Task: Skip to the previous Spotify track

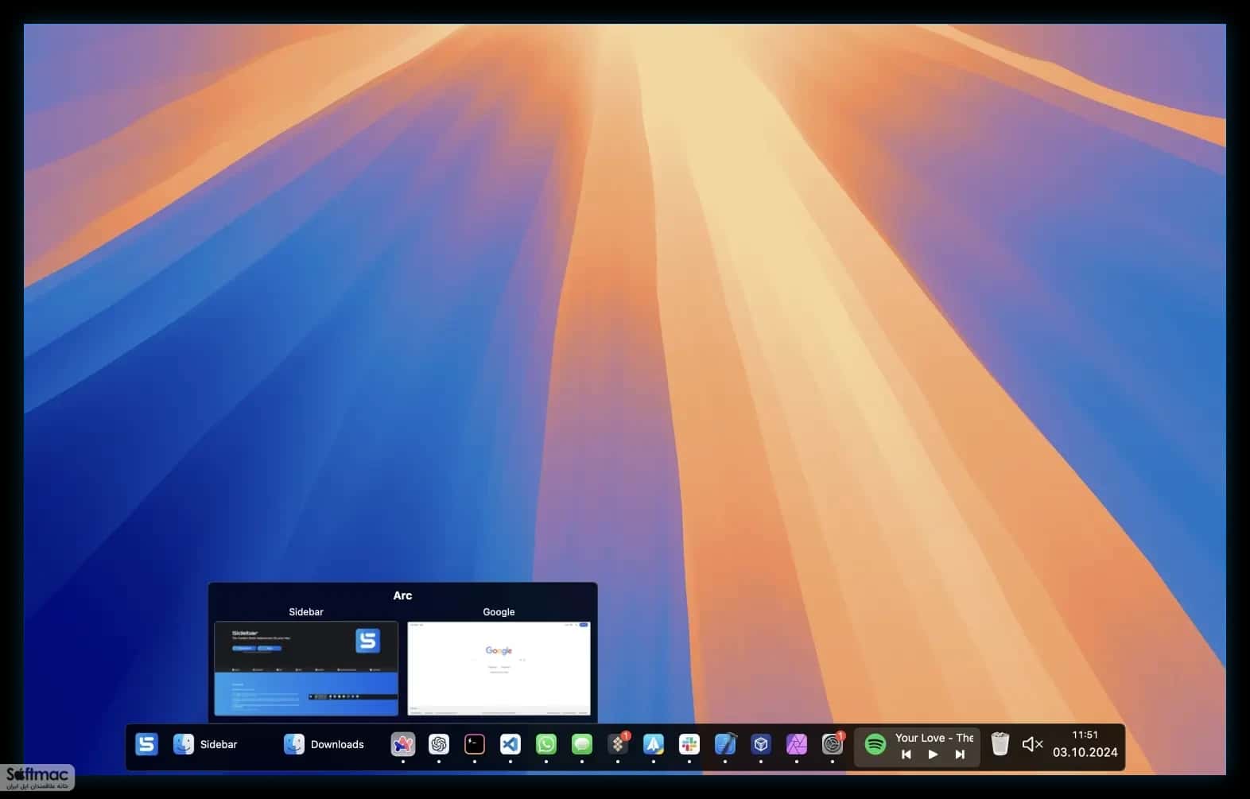Action: click(906, 754)
